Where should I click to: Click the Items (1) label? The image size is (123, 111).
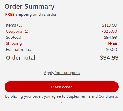pyautogui.click(x=14, y=25)
